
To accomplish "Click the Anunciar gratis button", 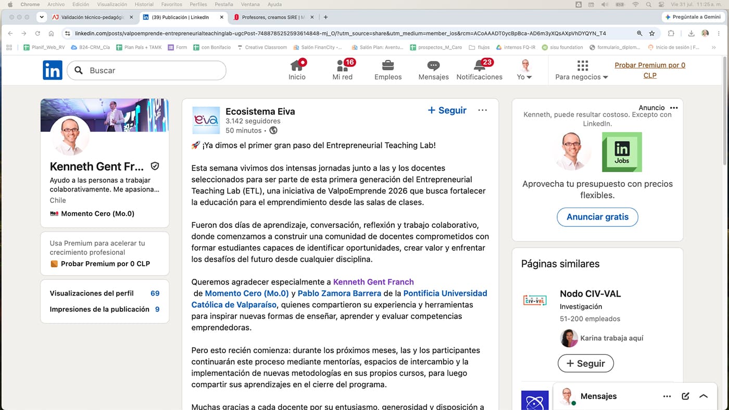I will 597,217.
